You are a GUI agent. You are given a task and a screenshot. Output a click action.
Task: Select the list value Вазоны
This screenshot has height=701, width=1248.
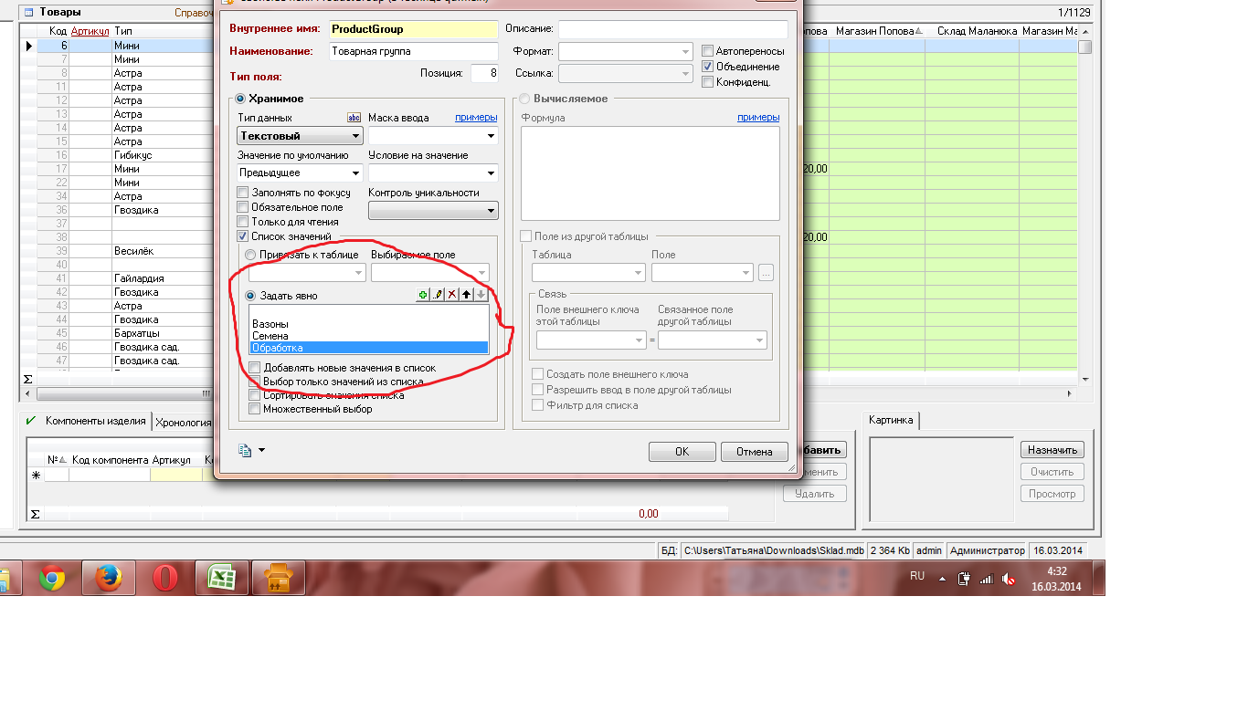tap(369, 324)
